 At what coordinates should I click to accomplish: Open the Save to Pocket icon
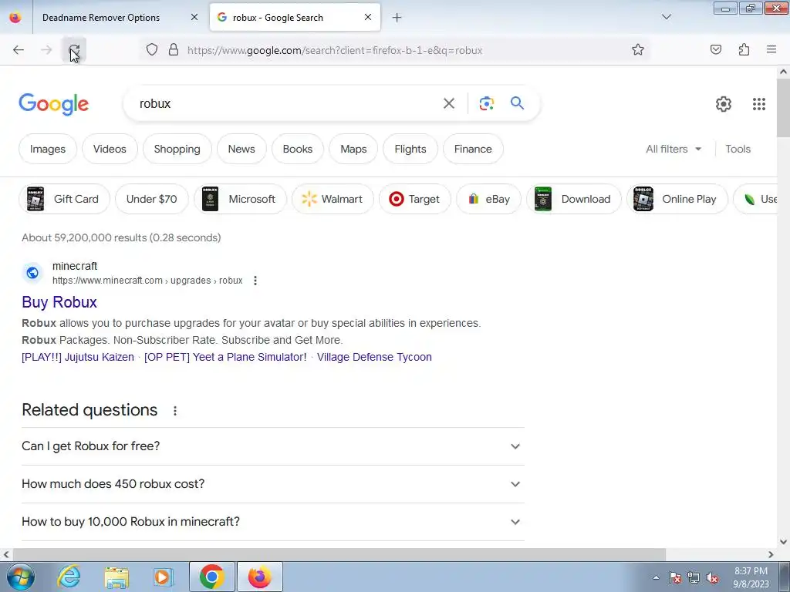(716, 49)
